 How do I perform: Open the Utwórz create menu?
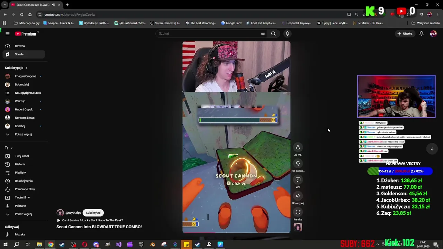(405, 34)
